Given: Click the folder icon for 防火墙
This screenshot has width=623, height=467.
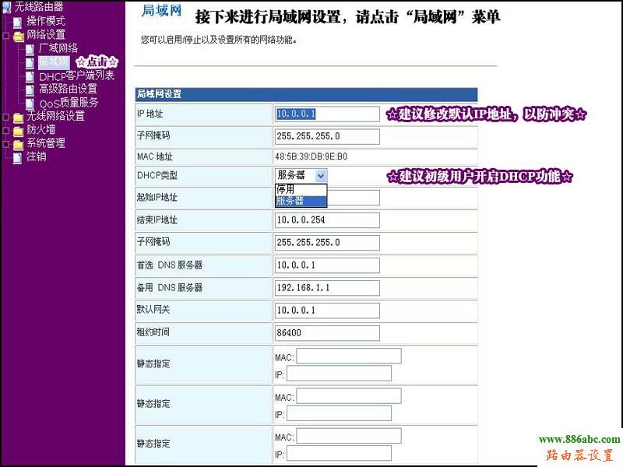Looking at the screenshot, I should 18,130.
